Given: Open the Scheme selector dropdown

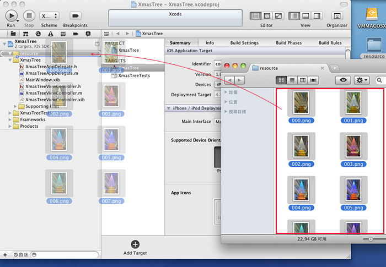Looking at the screenshot, I should coord(49,16).
